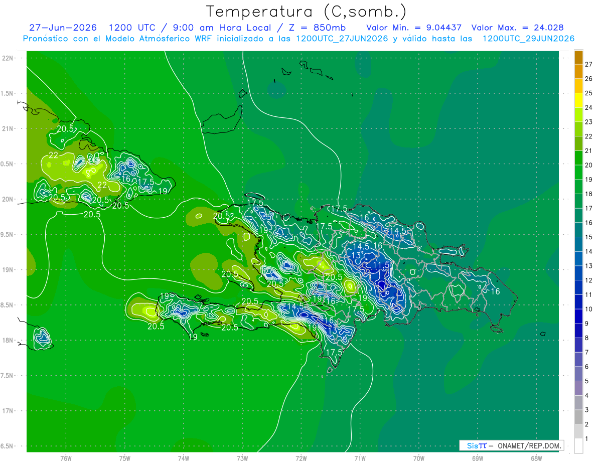
Task: Click the '22N' latitude axis label
Action: pyautogui.click(x=8, y=58)
